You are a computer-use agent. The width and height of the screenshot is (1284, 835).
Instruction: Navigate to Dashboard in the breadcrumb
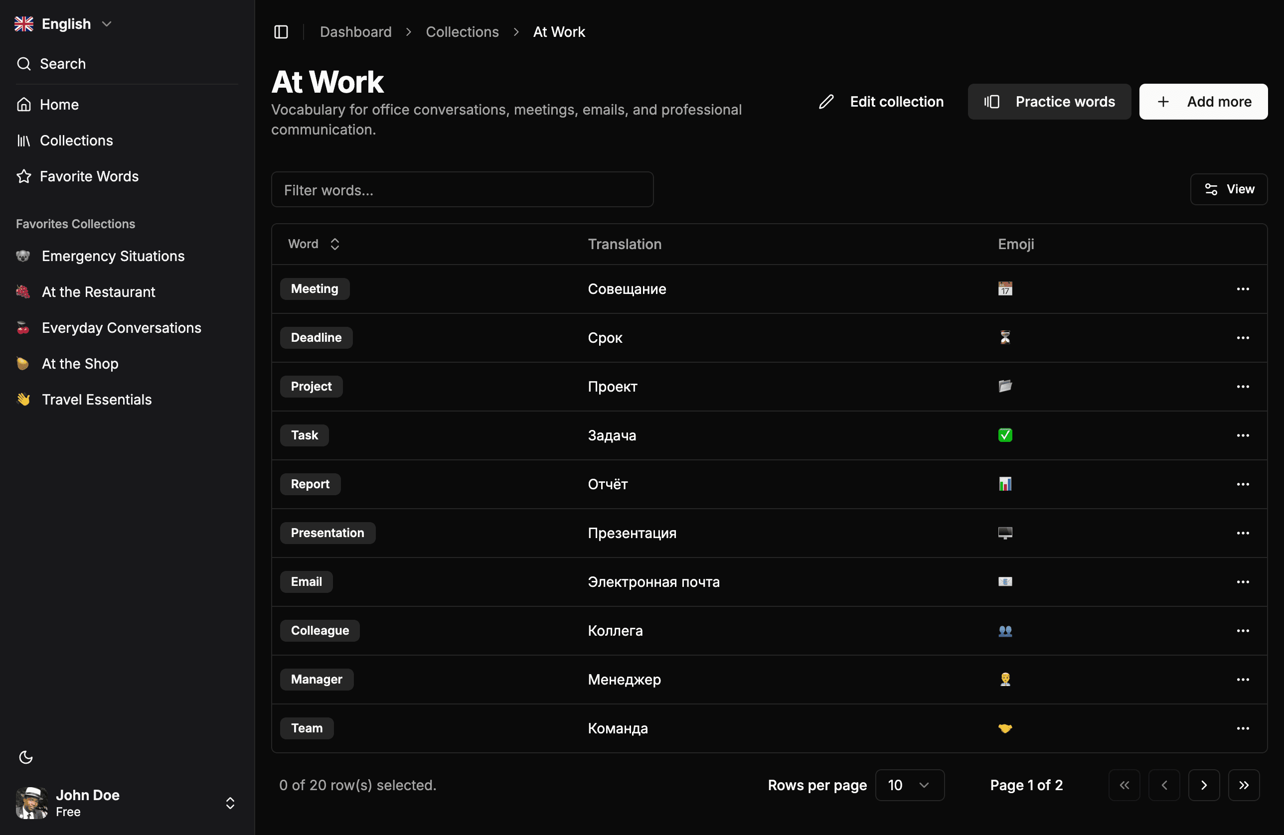coord(356,32)
